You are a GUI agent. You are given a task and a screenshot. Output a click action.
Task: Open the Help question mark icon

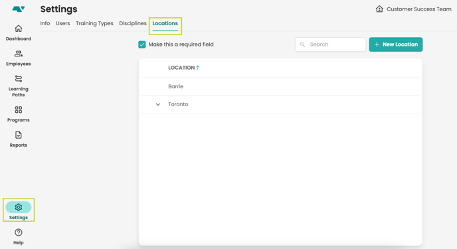pyautogui.click(x=19, y=232)
